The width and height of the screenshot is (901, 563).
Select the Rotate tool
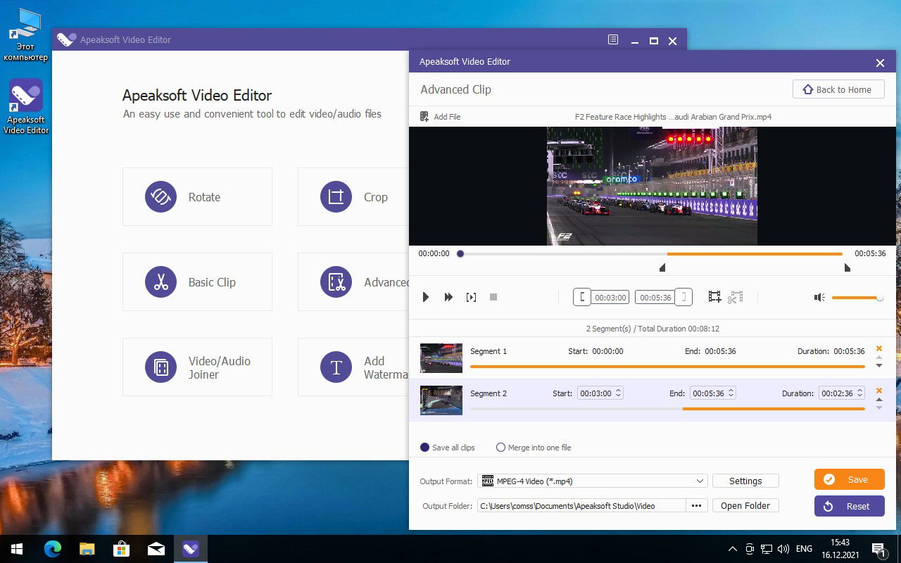pyautogui.click(x=197, y=196)
